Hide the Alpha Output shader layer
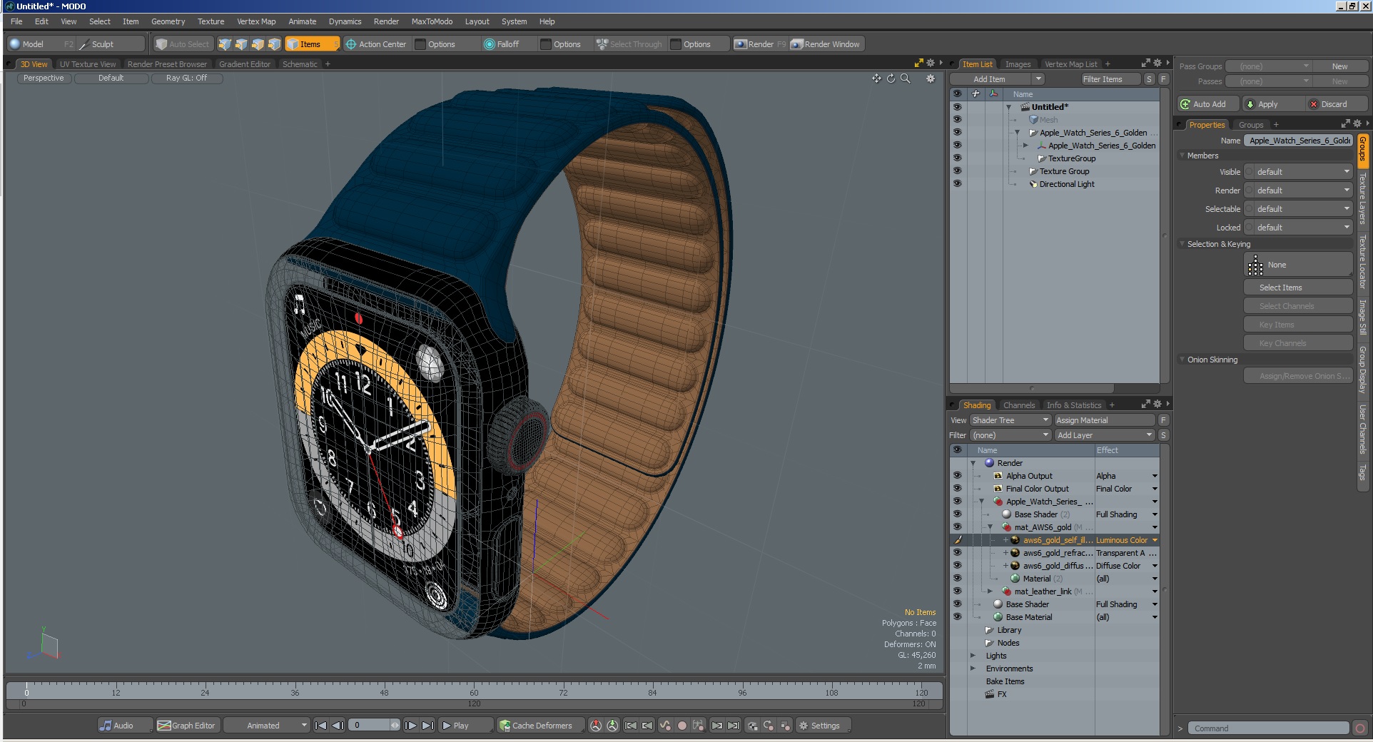1373x742 pixels. [x=957, y=476]
